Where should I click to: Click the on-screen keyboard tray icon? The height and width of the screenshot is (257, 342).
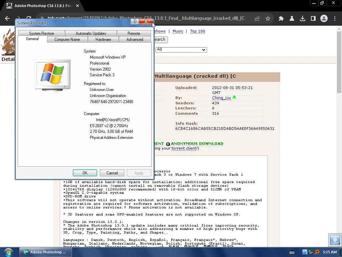tap(292, 252)
